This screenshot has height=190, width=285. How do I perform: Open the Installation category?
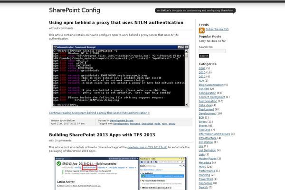coord(206,142)
